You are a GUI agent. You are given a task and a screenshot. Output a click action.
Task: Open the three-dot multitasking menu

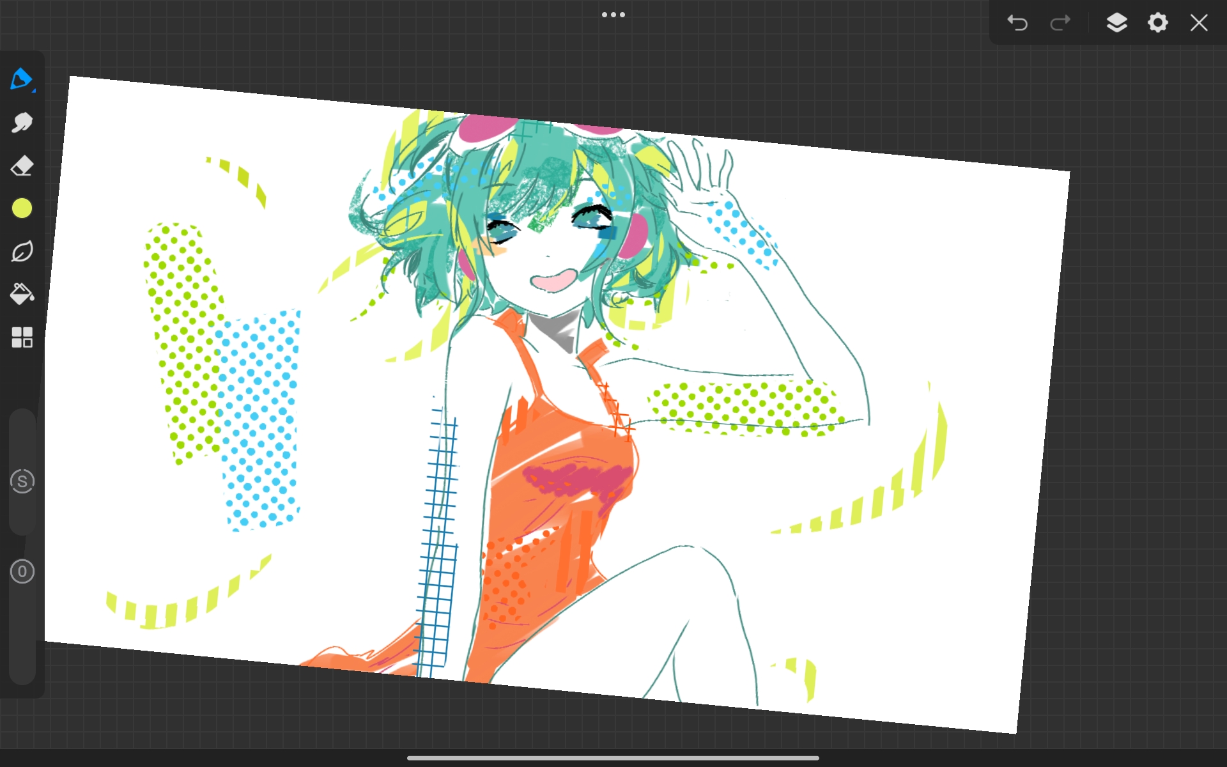point(613,15)
